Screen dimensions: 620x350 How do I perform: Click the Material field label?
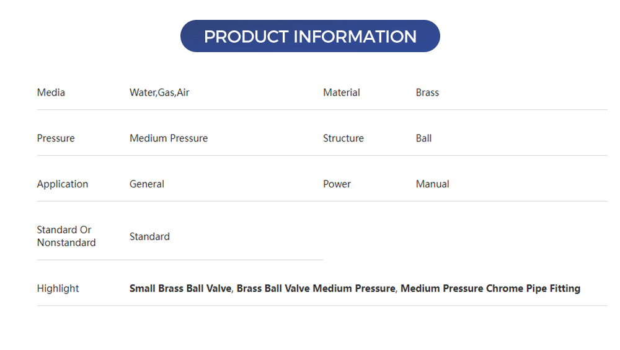click(341, 92)
